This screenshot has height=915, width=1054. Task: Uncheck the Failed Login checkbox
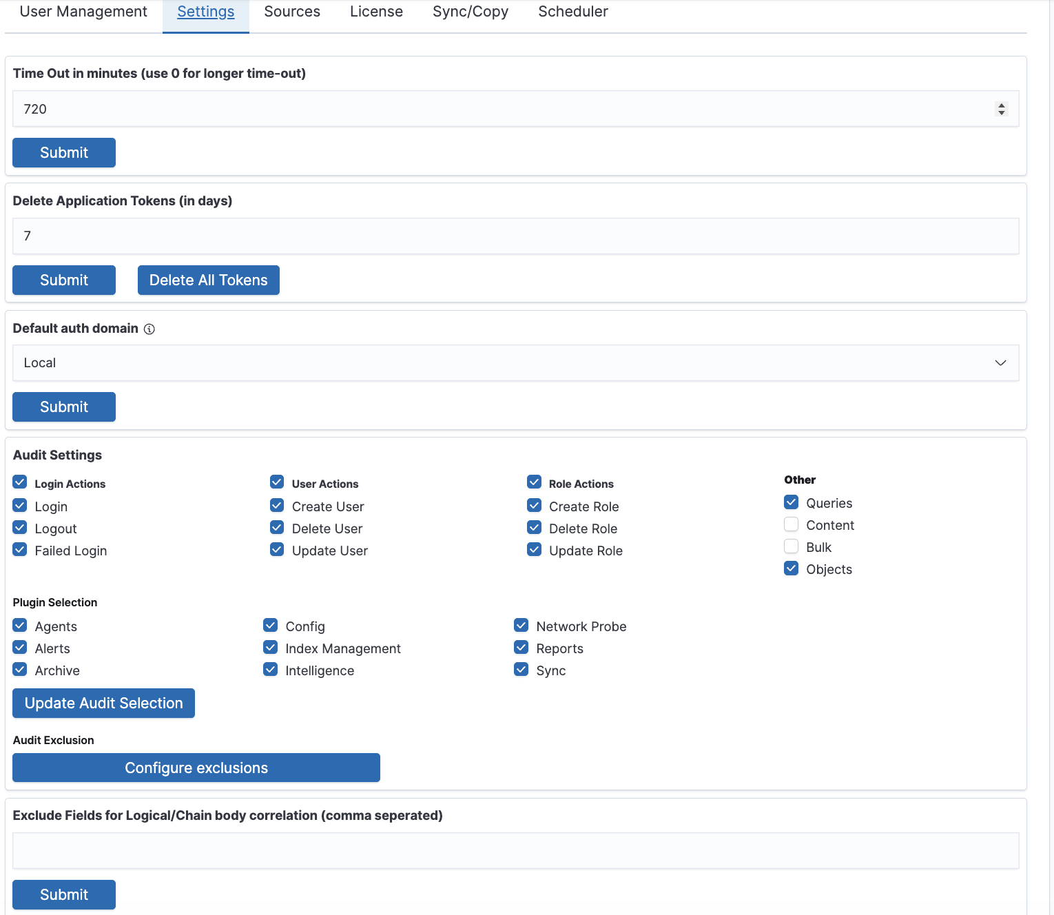[20, 550]
